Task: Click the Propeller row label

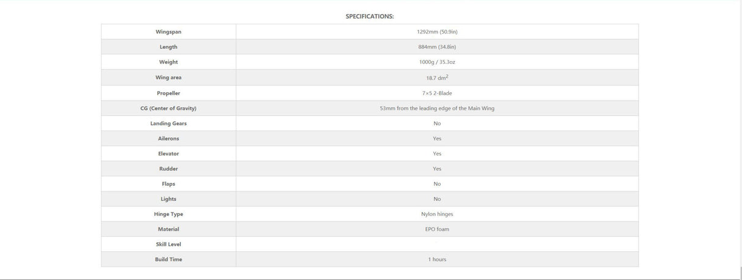Action: [x=168, y=93]
